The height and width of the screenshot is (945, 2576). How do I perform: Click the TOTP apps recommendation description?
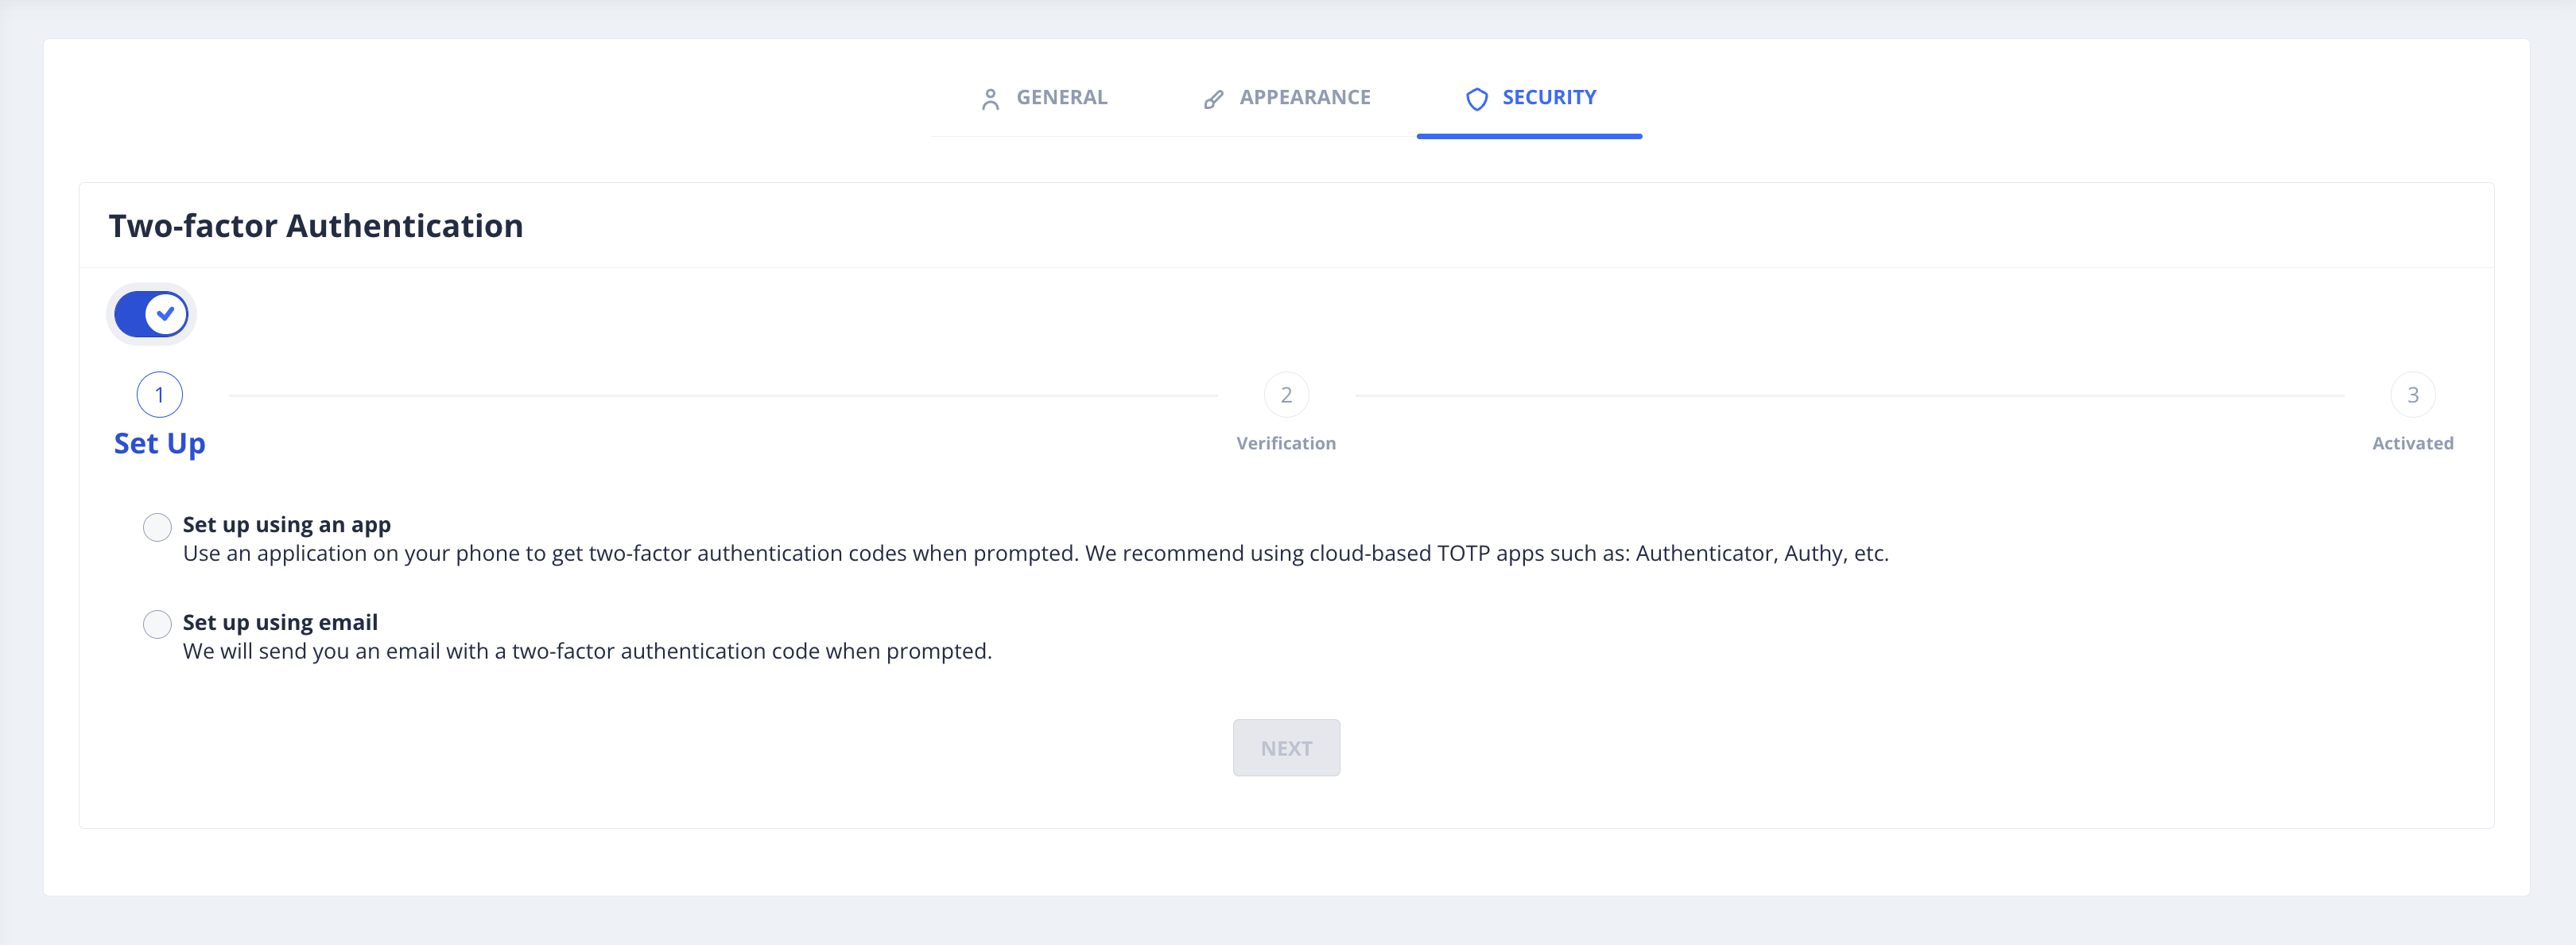pyautogui.click(x=1035, y=553)
